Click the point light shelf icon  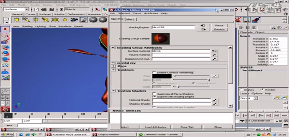[x=36, y=20]
